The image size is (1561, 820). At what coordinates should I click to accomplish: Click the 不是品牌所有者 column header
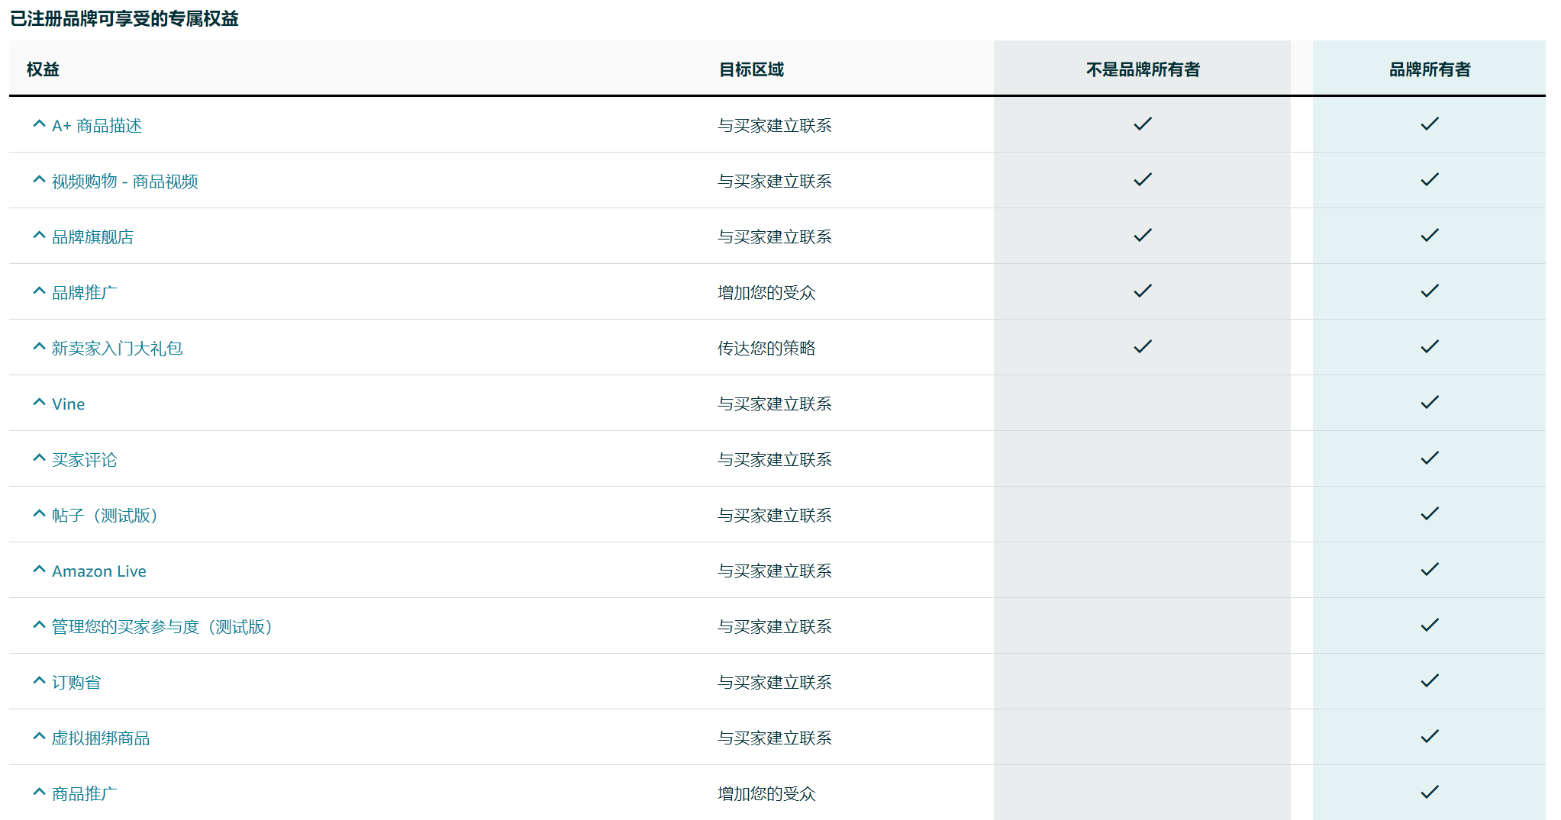point(1143,69)
